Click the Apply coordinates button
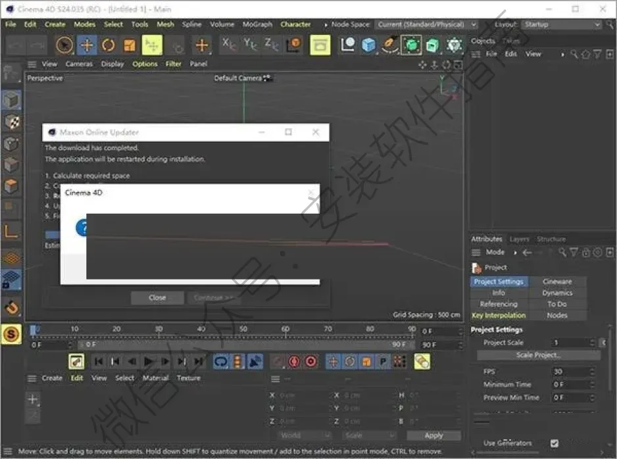 433,435
